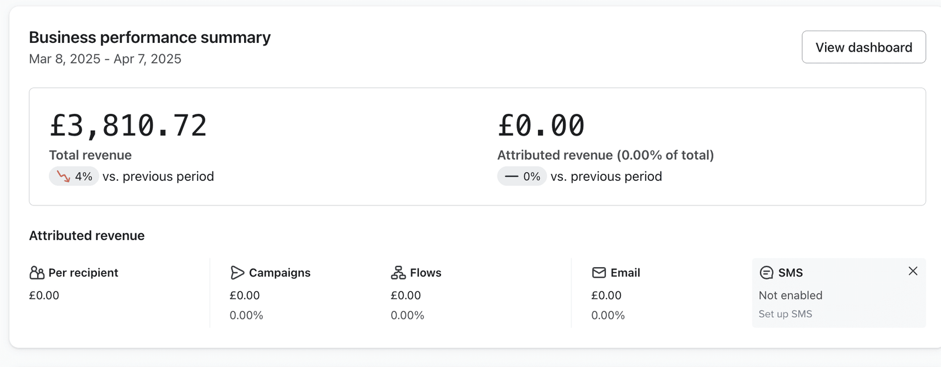Click the large £0.00 attributed revenue figure
This screenshot has width=941, height=367.
[541, 126]
